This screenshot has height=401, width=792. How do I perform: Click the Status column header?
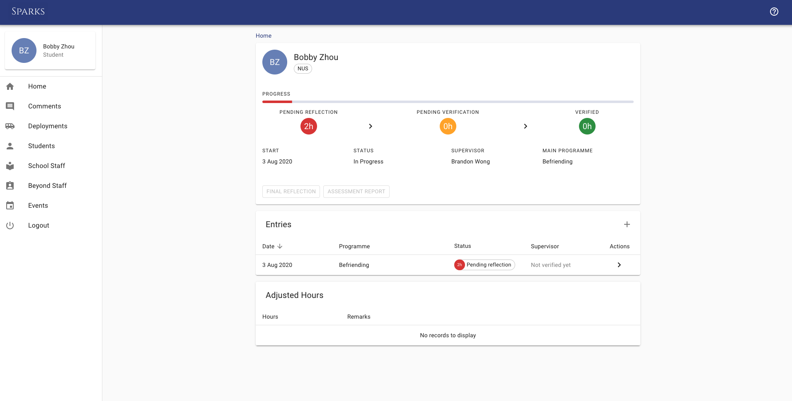point(463,246)
